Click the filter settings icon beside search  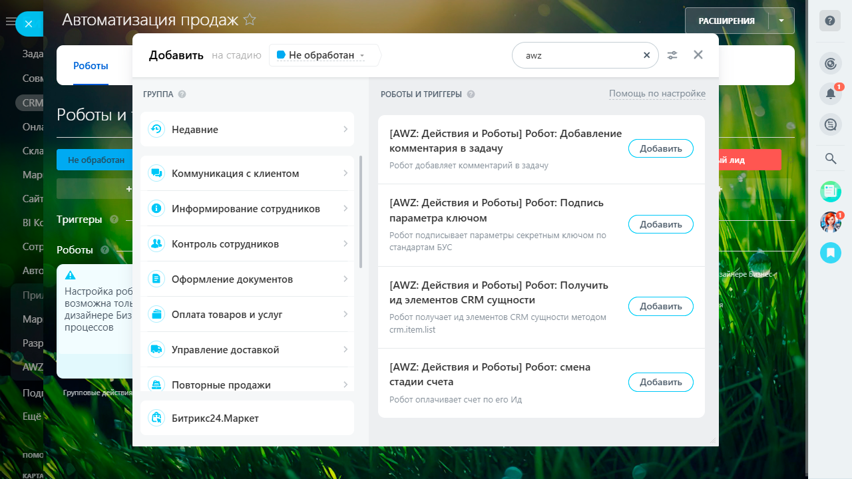click(672, 55)
